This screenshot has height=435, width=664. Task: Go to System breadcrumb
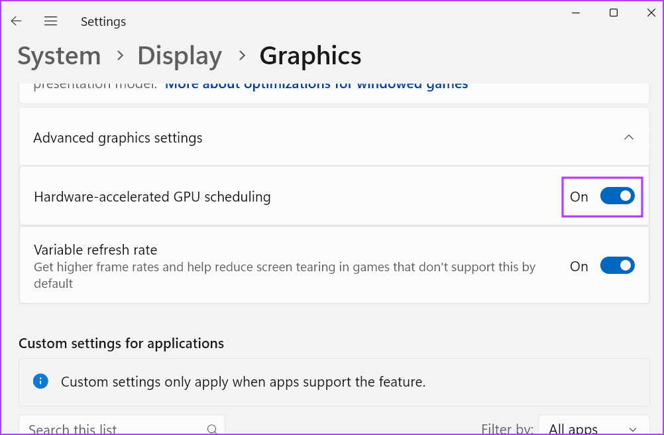click(59, 56)
